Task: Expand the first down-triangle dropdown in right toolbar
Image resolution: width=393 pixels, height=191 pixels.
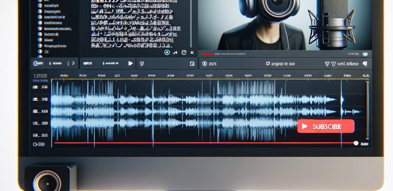Action: [327, 64]
